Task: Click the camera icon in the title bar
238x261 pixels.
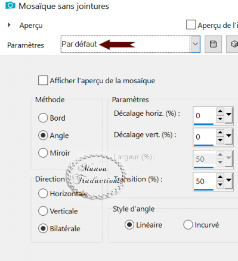Action: [x=10, y=5]
